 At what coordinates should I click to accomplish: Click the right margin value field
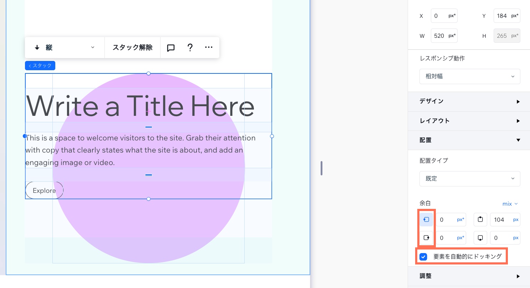tap(451, 238)
